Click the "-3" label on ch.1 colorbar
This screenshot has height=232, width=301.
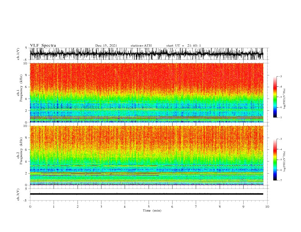click(x=280, y=76)
